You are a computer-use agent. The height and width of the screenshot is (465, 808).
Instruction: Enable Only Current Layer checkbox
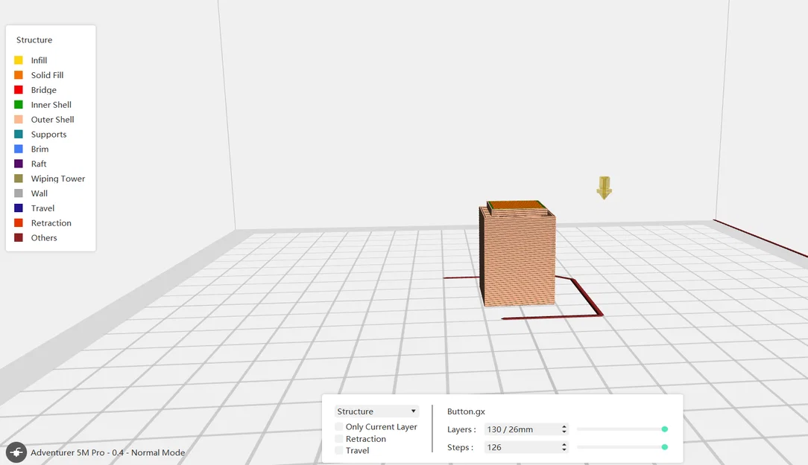[338, 427]
